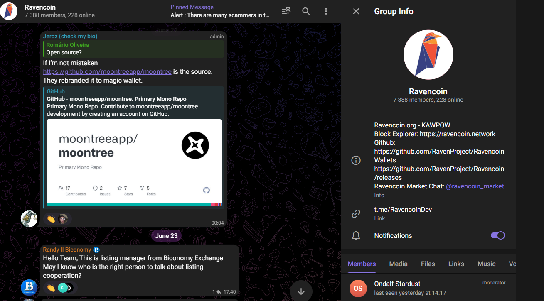Image resolution: width=544 pixels, height=301 pixels.
Task: Switch to the Music tab
Action: [x=487, y=264]
